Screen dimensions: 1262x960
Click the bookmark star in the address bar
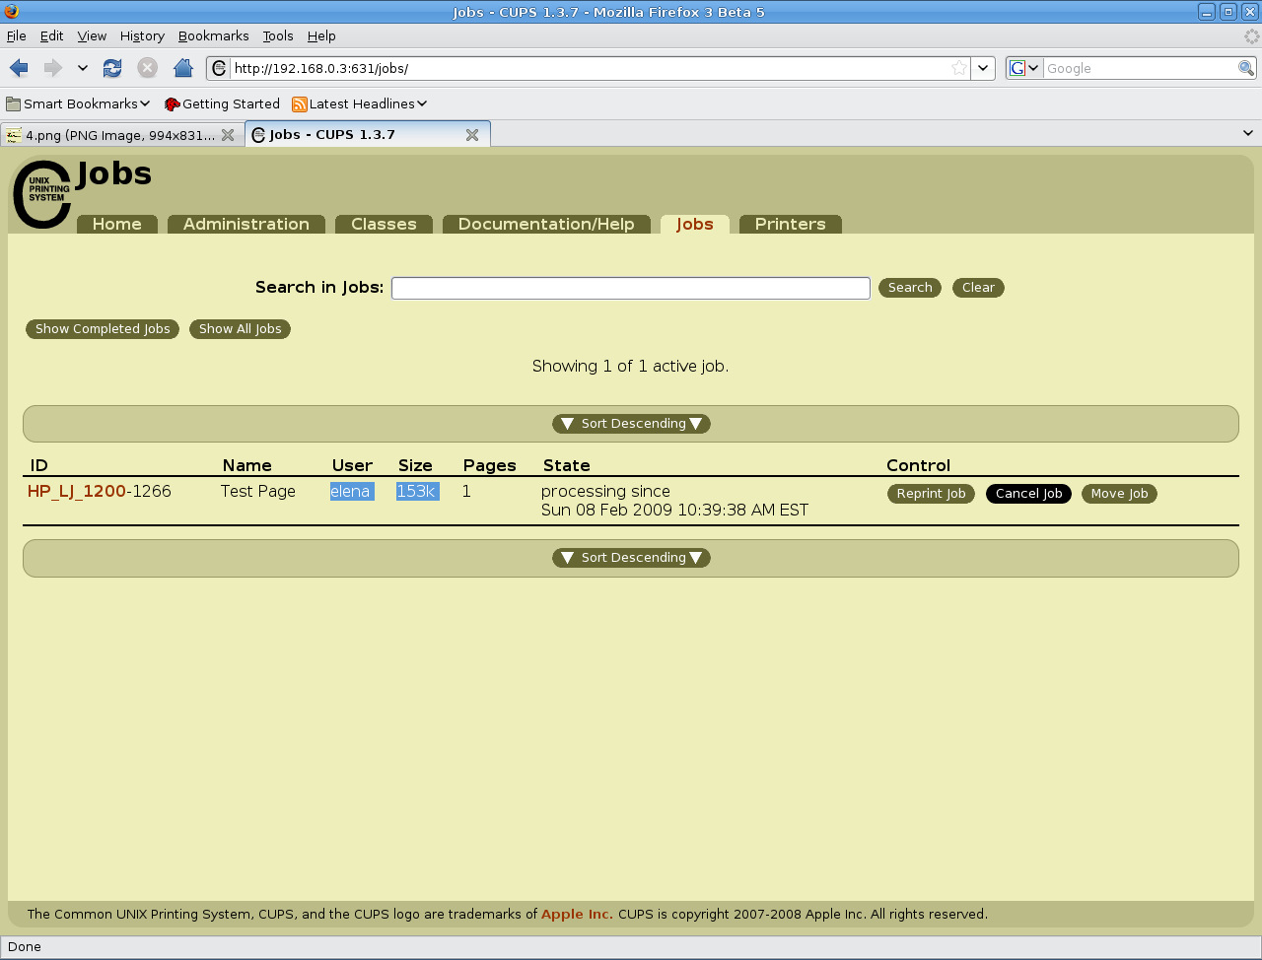tap(958, 68)
